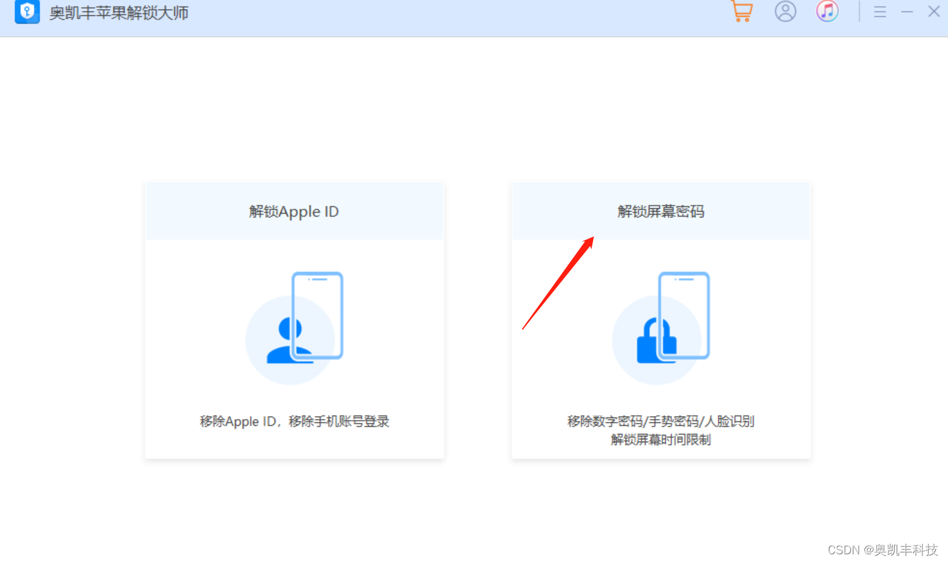Select the 解锁Apple ID card header

click(295, 212)
